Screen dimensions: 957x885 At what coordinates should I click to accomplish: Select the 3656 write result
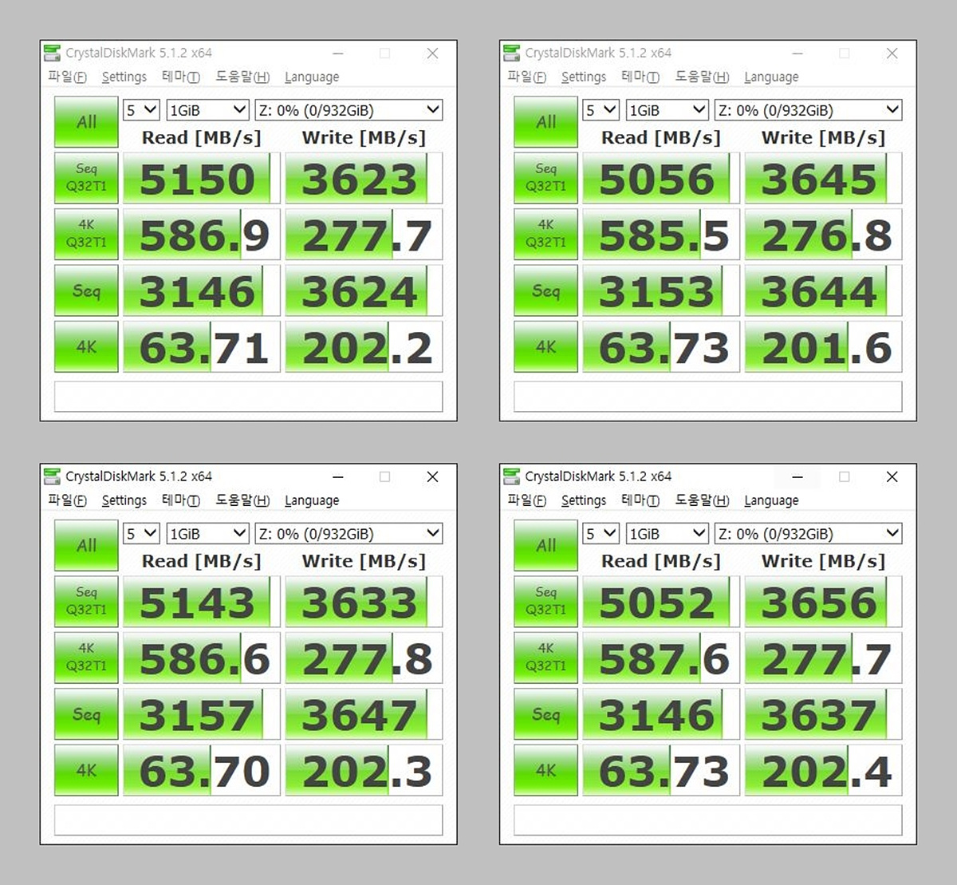[823, 602]
